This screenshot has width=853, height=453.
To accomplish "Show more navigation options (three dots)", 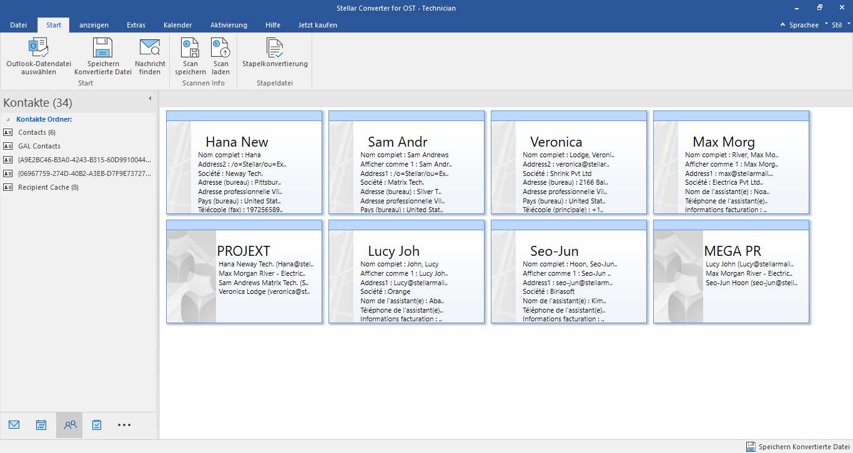I will (x=124, y=425).
